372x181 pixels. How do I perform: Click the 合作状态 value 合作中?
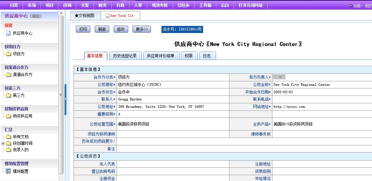(x=124, y=92)
